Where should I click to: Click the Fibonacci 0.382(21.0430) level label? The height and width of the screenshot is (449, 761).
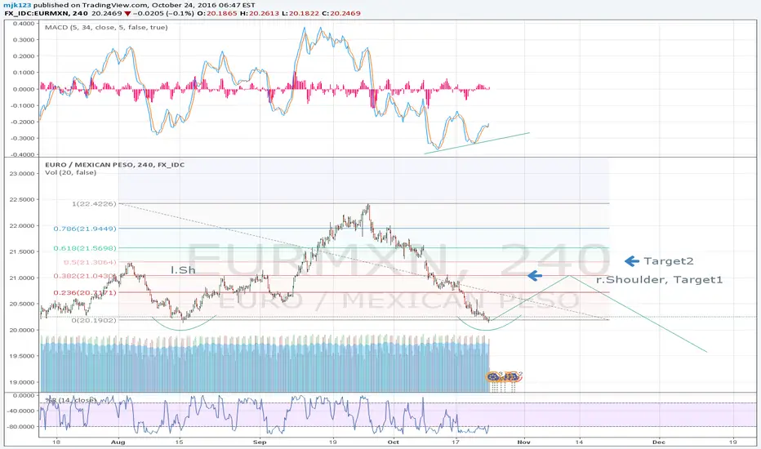coord(85,276)
